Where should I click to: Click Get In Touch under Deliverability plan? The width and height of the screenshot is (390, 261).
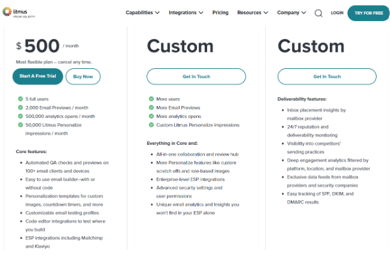point(327,77)
